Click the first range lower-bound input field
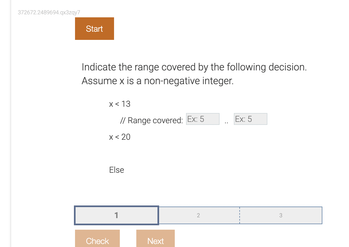 [203, 119]
